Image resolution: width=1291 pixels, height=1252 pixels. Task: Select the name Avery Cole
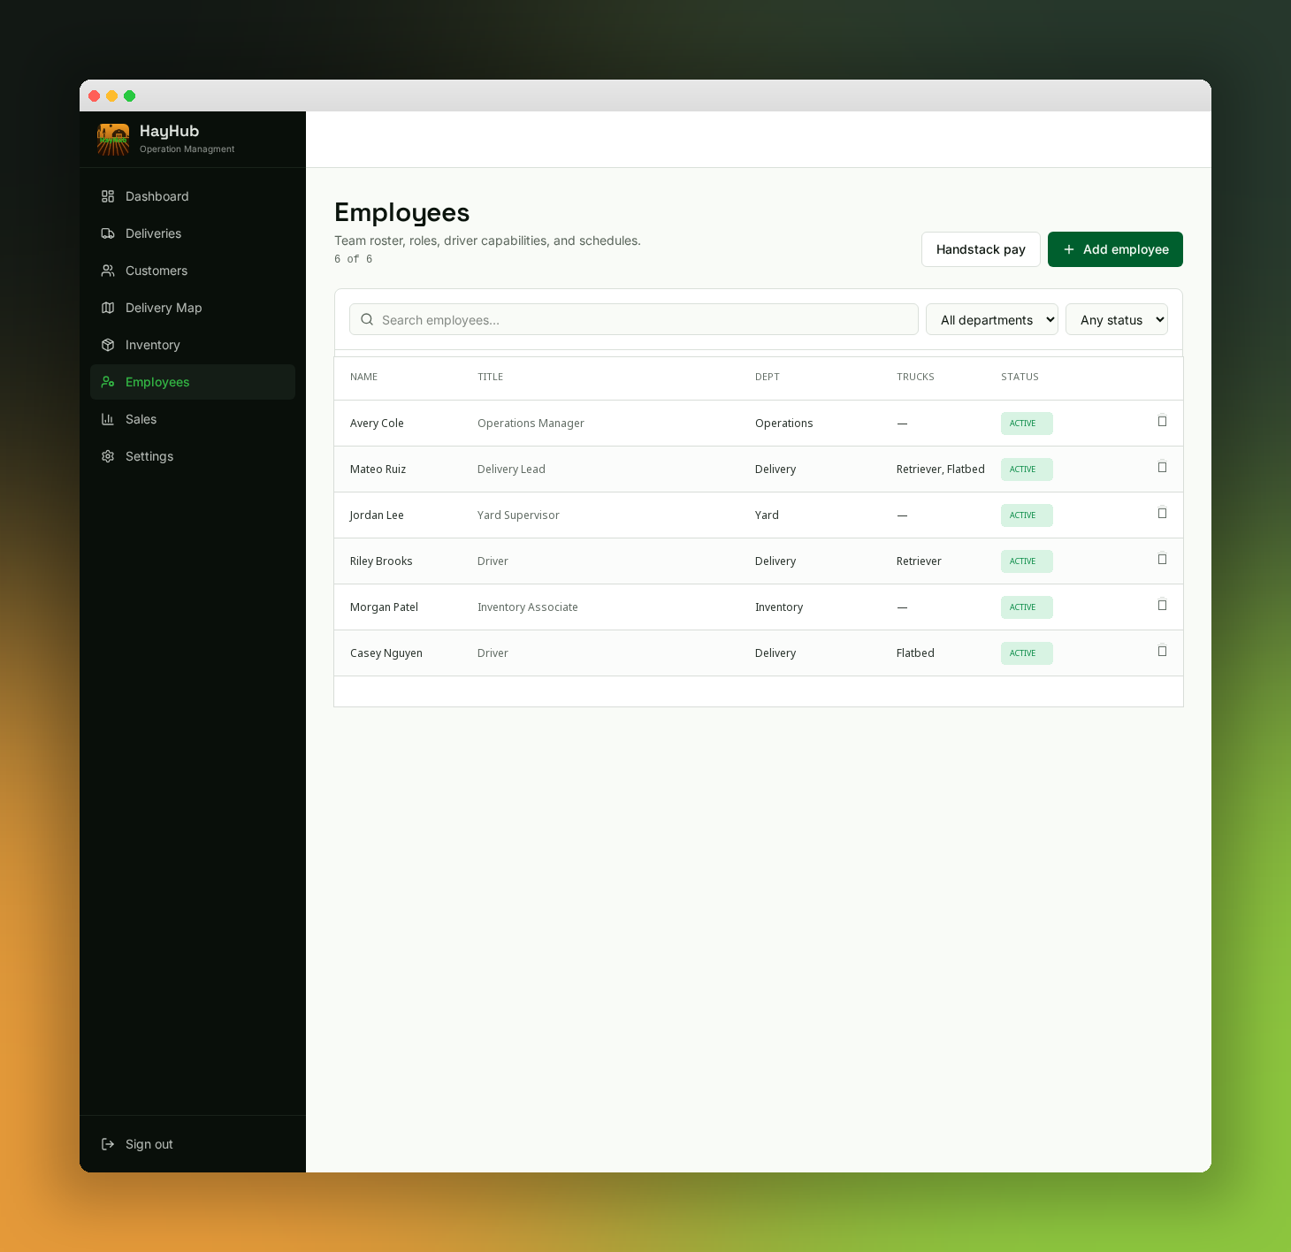click(x=377, y=424)
